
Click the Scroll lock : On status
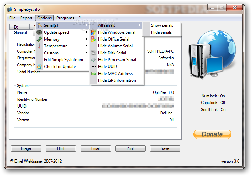213,110
